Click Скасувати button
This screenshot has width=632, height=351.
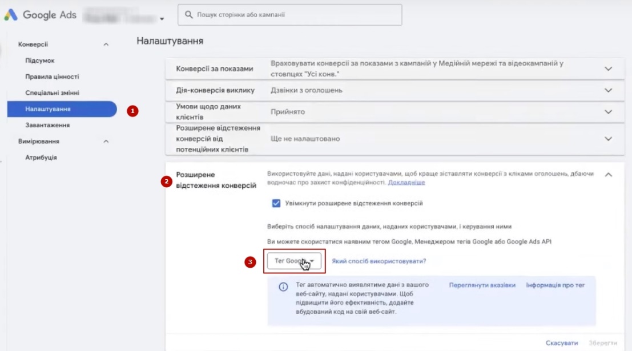(562, 343)
